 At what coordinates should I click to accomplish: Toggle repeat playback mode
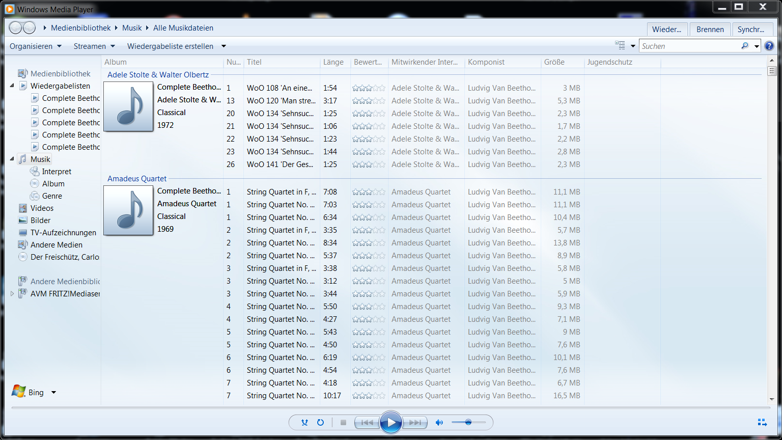point(320,422)
